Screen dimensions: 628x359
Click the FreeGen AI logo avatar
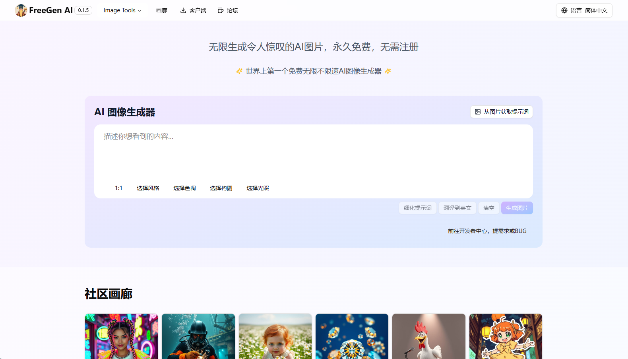point(21,10)
